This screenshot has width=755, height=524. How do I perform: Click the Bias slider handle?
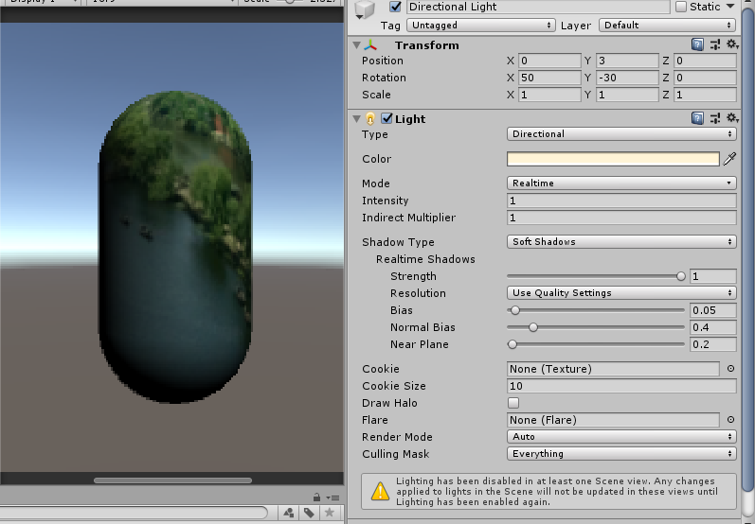click(515, 310)
